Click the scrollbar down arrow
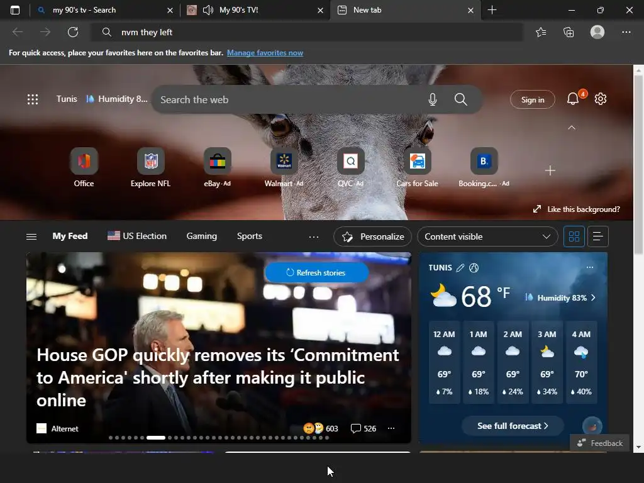The image size is (644, 483). tap(638, 447)
